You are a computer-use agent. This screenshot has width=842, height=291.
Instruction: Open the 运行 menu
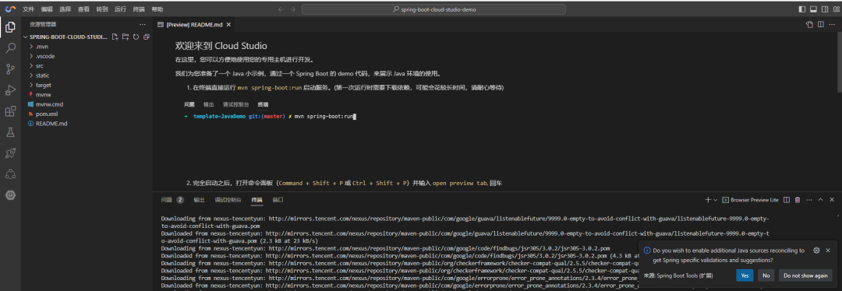[x=120, y=9]
